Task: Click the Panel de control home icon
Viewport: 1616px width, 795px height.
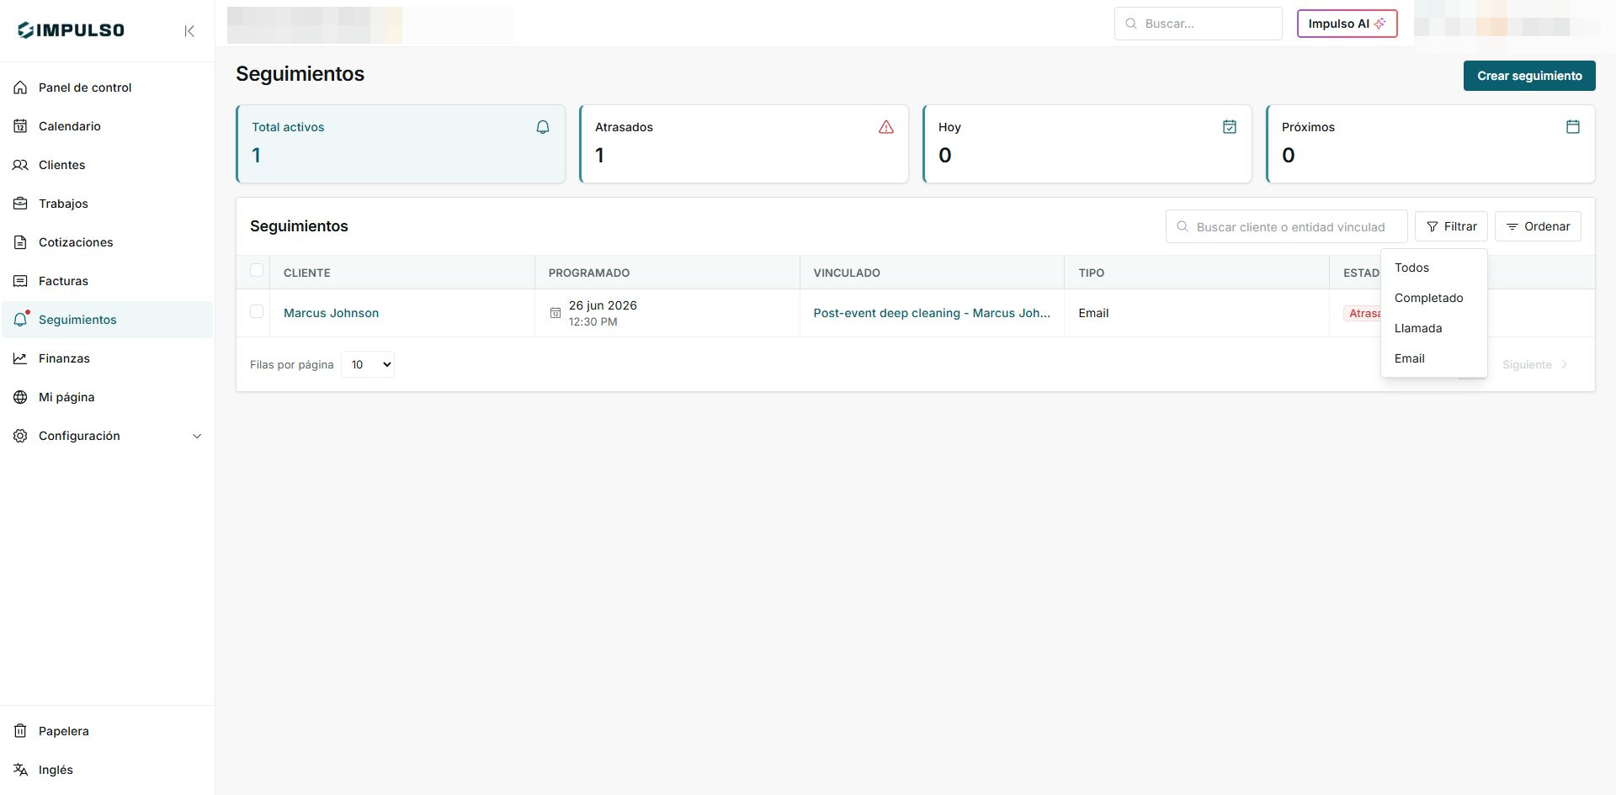Action: point(20,87)
